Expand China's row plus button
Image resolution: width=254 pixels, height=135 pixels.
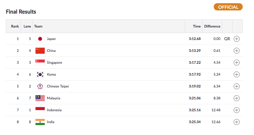pyautogui.click(x=237, y=51)
